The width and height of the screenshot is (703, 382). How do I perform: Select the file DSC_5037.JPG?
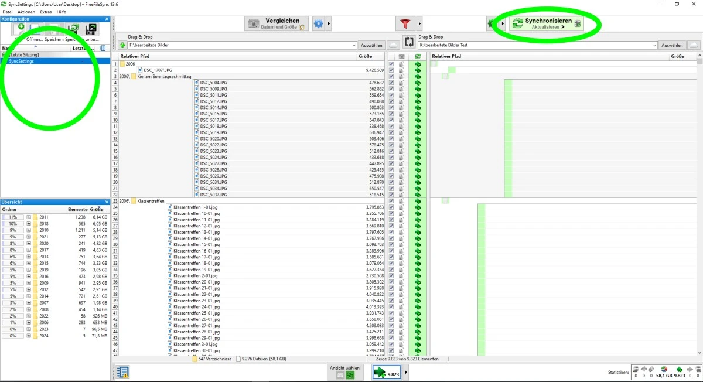(213, 195)
